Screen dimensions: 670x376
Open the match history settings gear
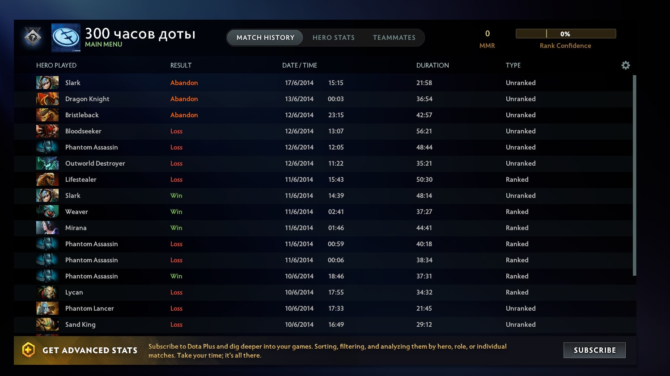click(x=626, y=65)
